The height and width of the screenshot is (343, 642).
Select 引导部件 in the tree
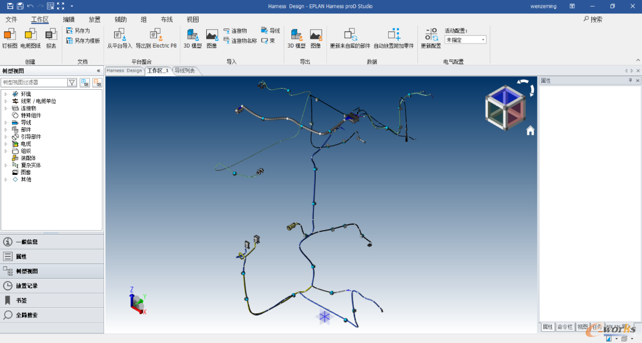click(31, 137)
